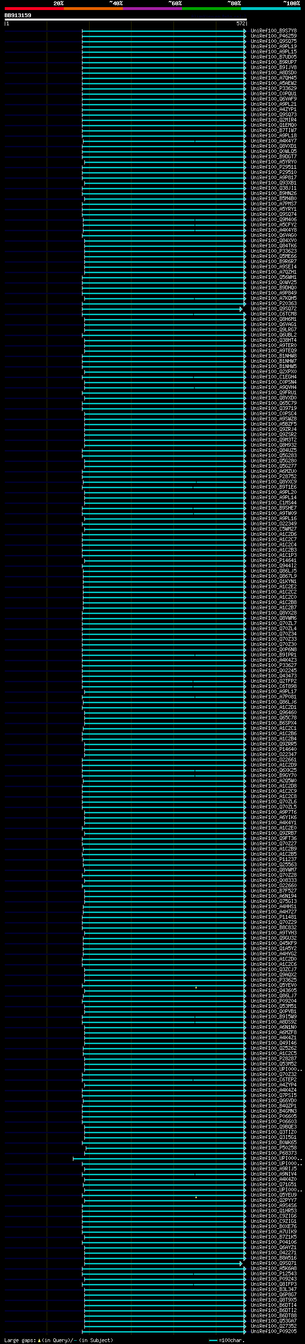Click the UniRef100_C1MS44 label
This screenshot has height=1344, width=305.
[274, 503]
